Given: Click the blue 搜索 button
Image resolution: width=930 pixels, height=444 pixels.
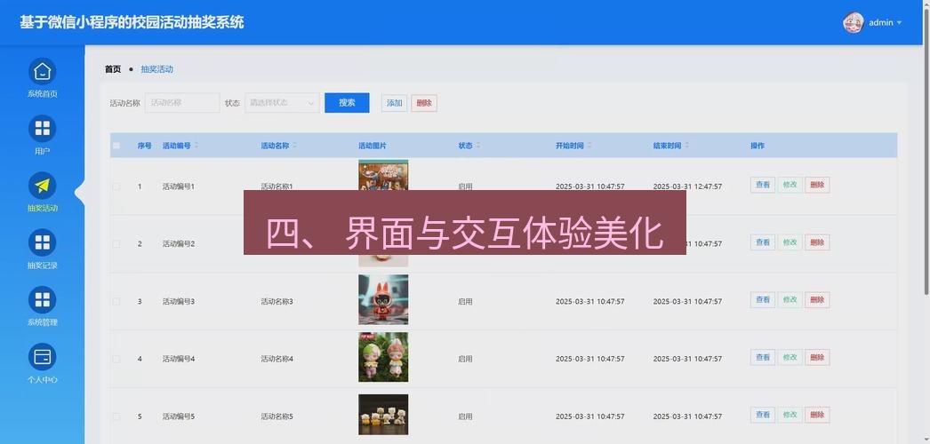Looking at the screenshot, I should [x=347, y=103].
